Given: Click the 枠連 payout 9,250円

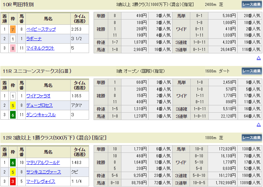Looking at the screenshot, I should tap(140, 175).
